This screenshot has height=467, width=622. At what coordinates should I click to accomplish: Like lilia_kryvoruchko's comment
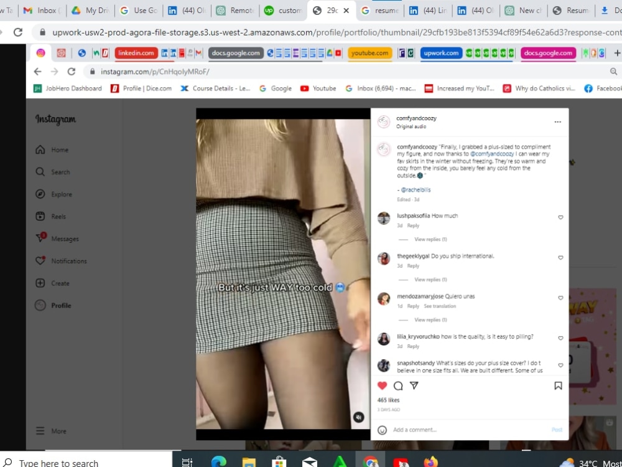coord(560,338)
